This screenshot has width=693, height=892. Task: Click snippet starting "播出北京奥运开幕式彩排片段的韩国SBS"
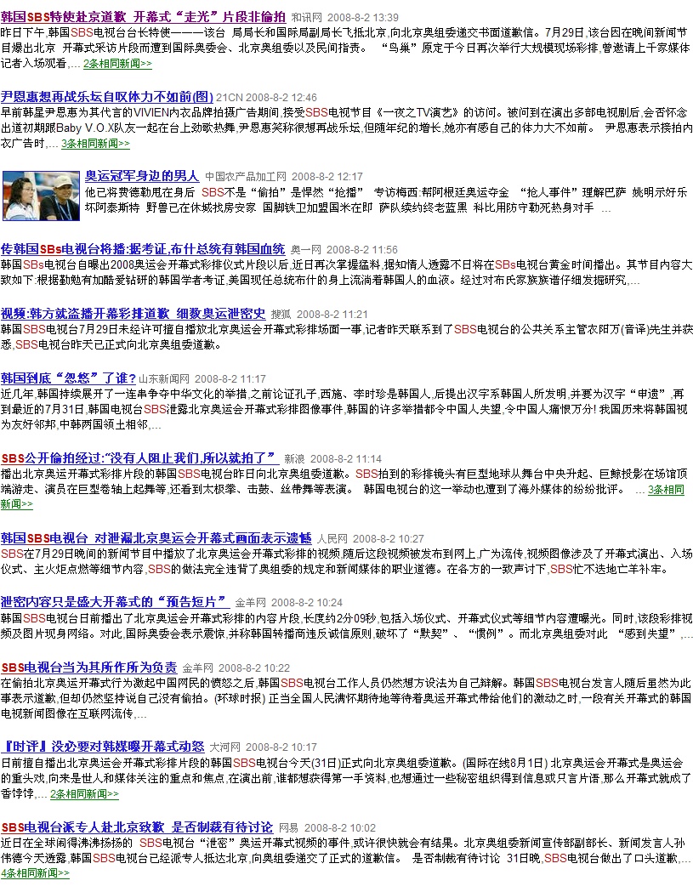(x=344, y=482)
